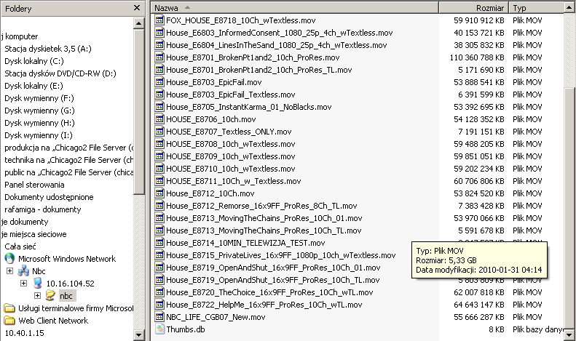Close the Foldery pane

point(136,7)
